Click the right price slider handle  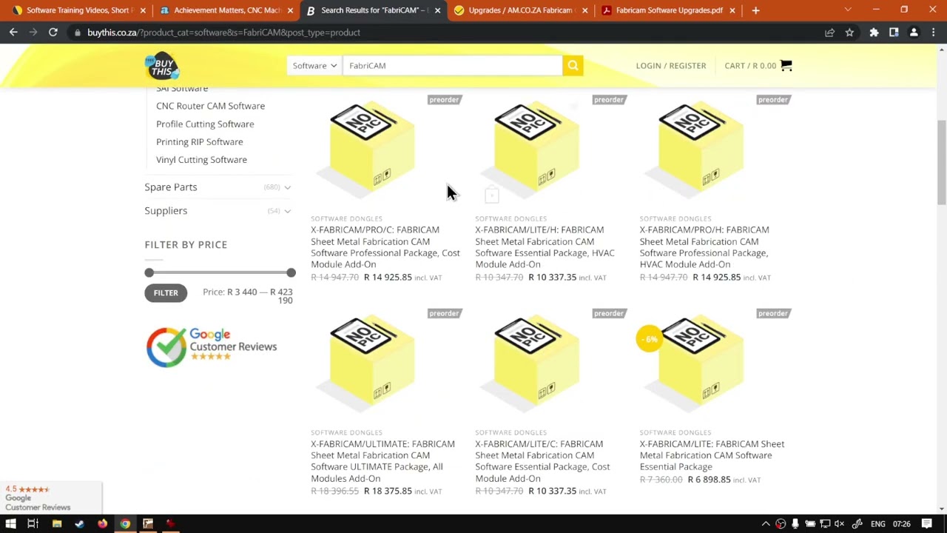coord(291,273)
